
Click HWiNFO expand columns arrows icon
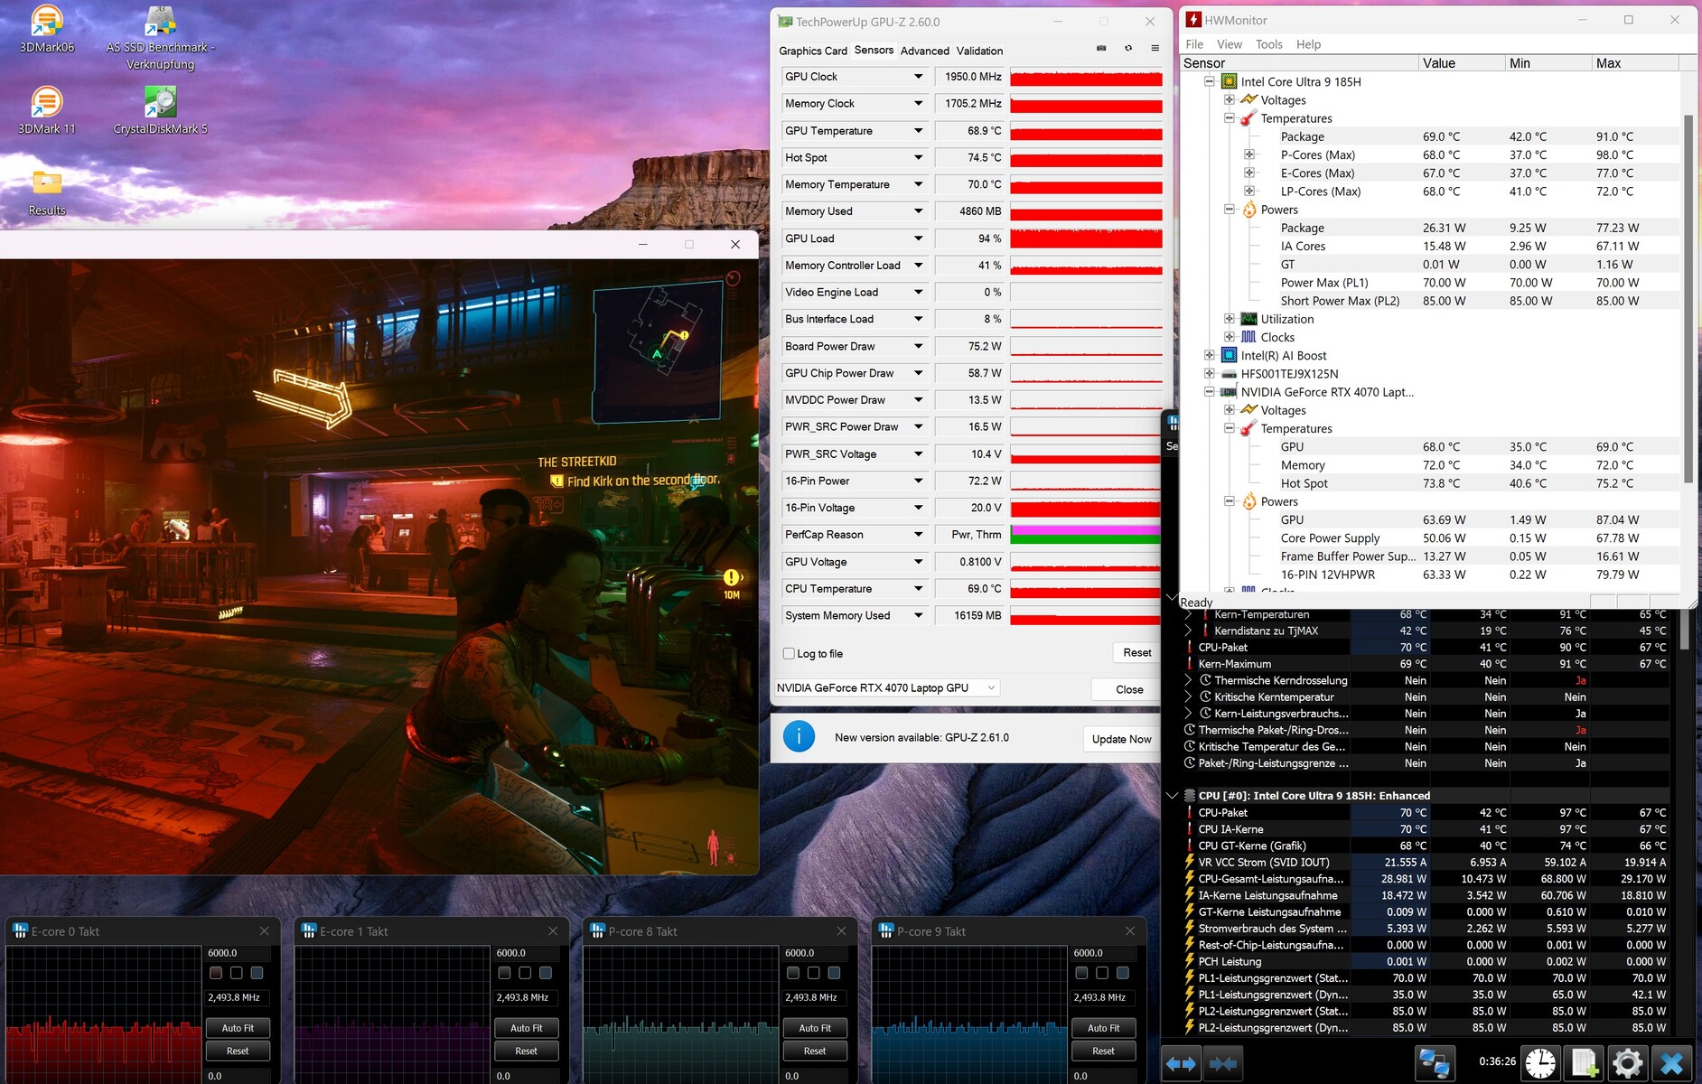[1181, 1063]
